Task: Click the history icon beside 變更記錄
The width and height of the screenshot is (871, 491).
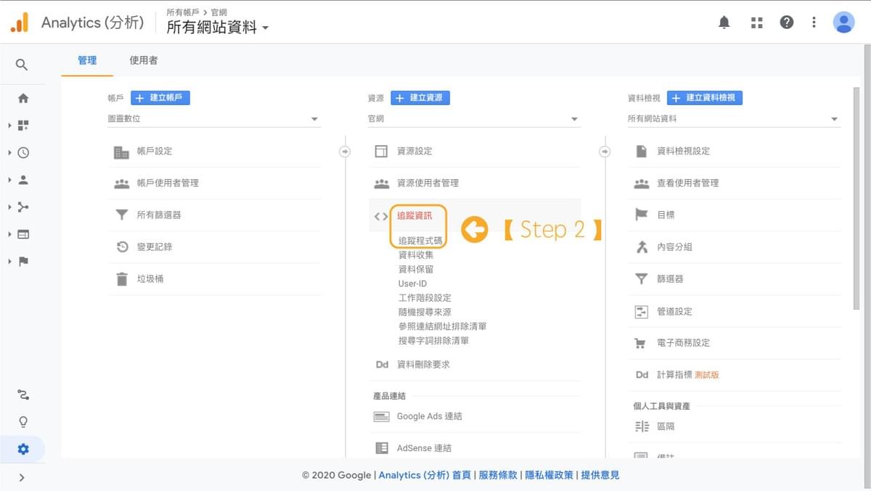Action: tap(122, 247)
